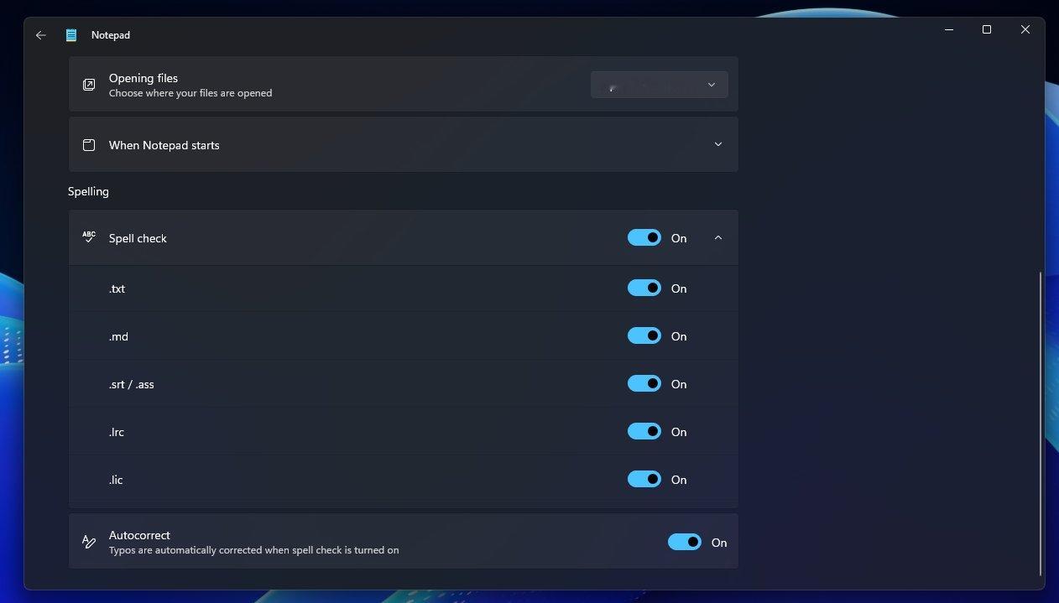1059x603 pixels.
Task: Maximize the Notepad window
Action: 987,29
